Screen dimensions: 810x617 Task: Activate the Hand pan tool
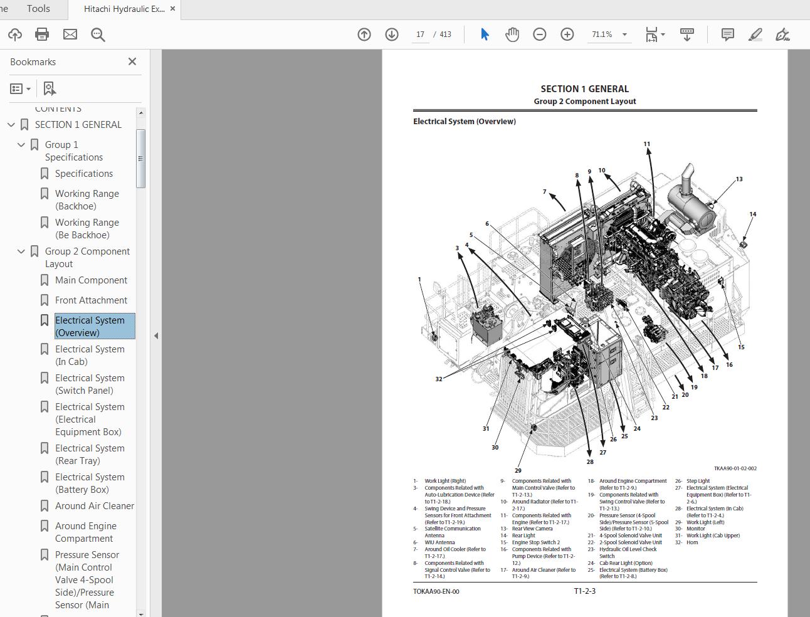click(x=512, y=34)
